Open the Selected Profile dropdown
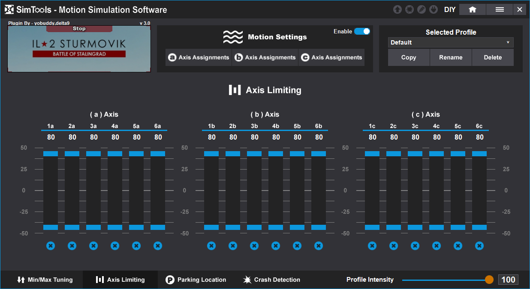530x289 pixels. click(451, 42)
